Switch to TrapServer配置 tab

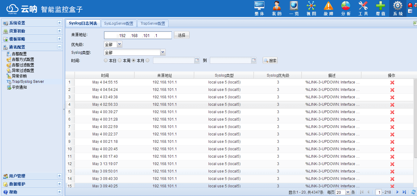click(x=153, y=23)
